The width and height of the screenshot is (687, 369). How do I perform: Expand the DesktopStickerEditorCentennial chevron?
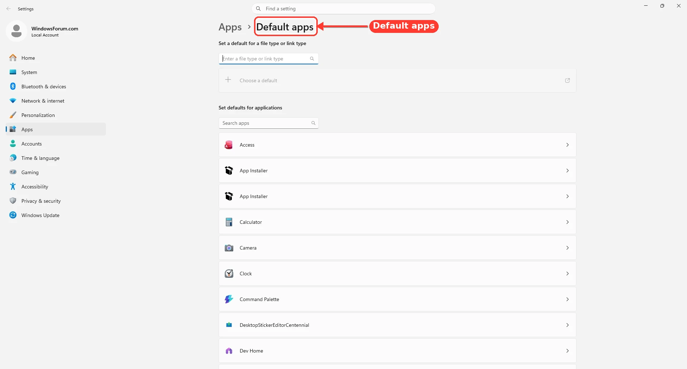click(x=567, y=325)
